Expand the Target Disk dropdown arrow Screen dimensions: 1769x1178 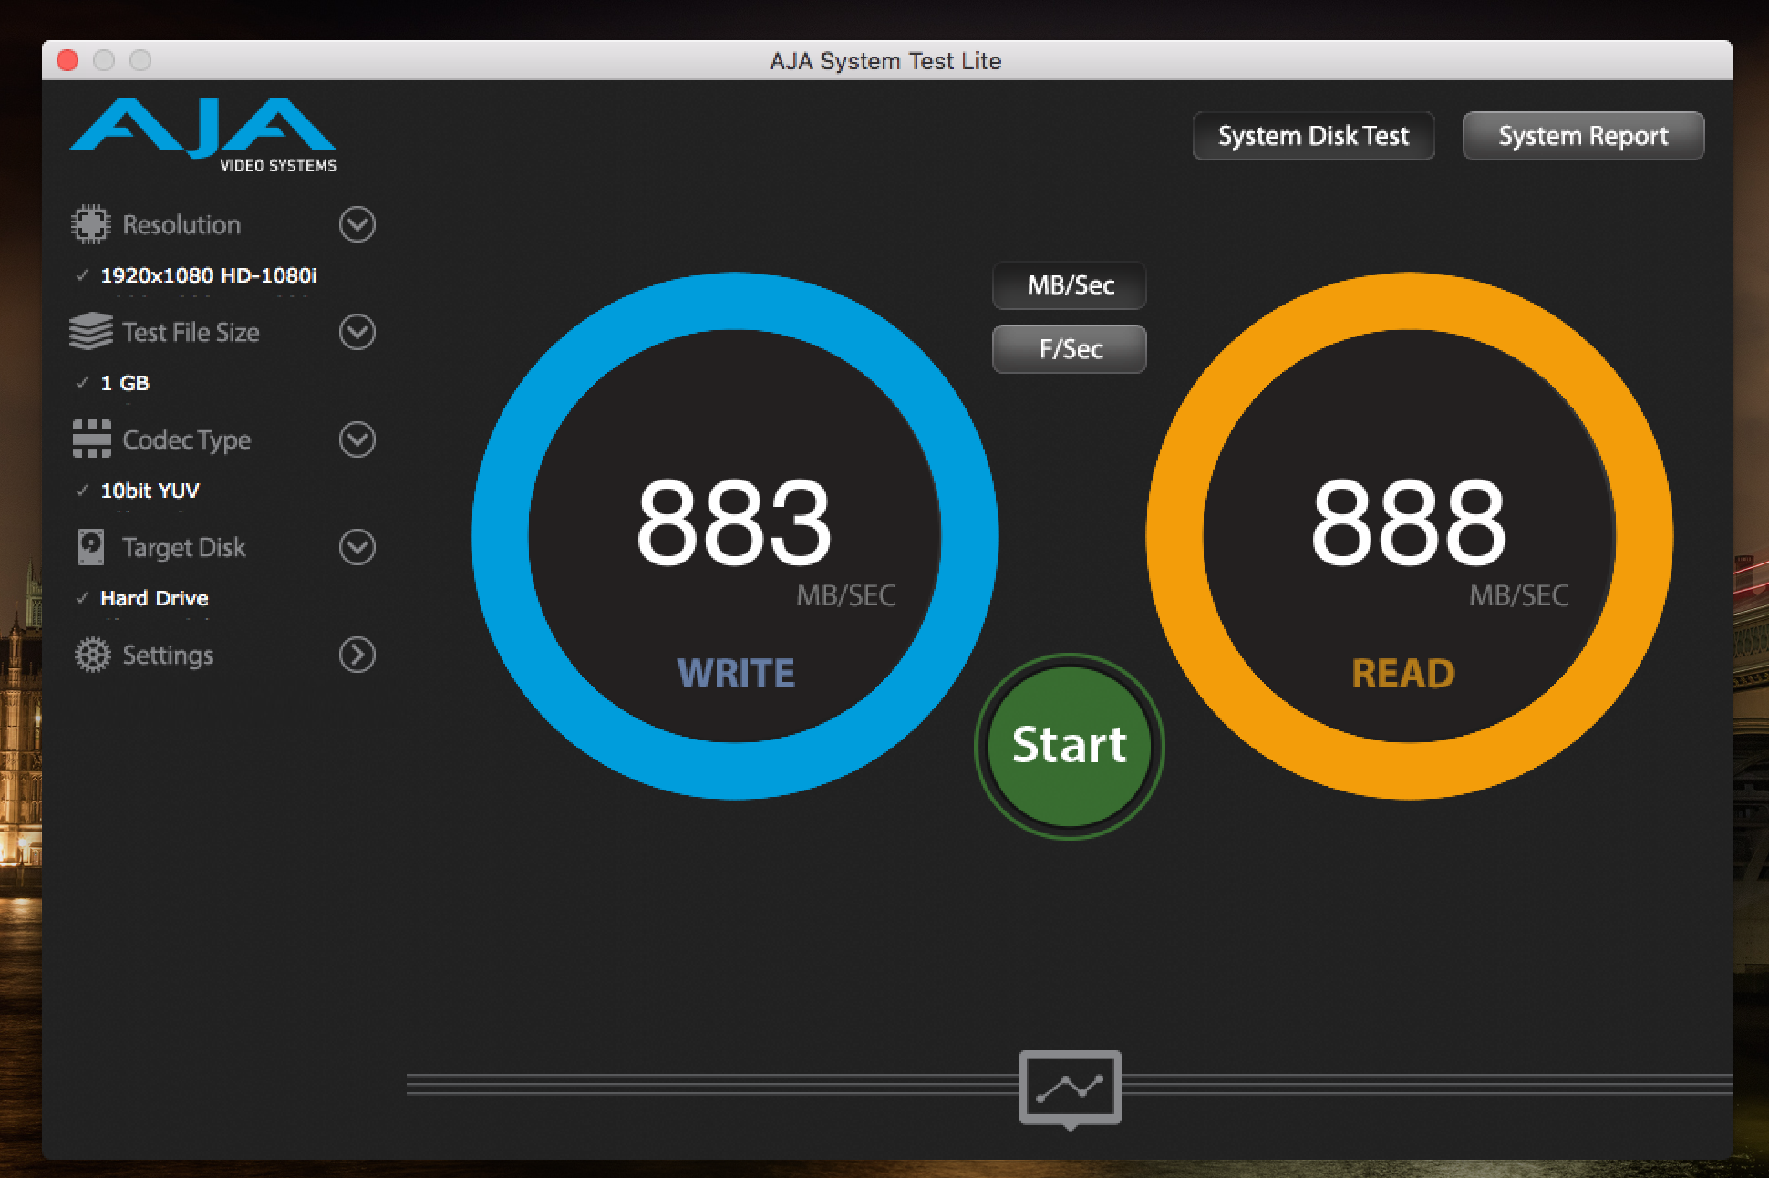click(x=357, y=547)
